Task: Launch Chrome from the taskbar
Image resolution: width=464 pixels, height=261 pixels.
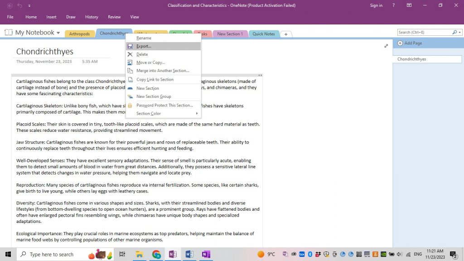Action: 156,254
